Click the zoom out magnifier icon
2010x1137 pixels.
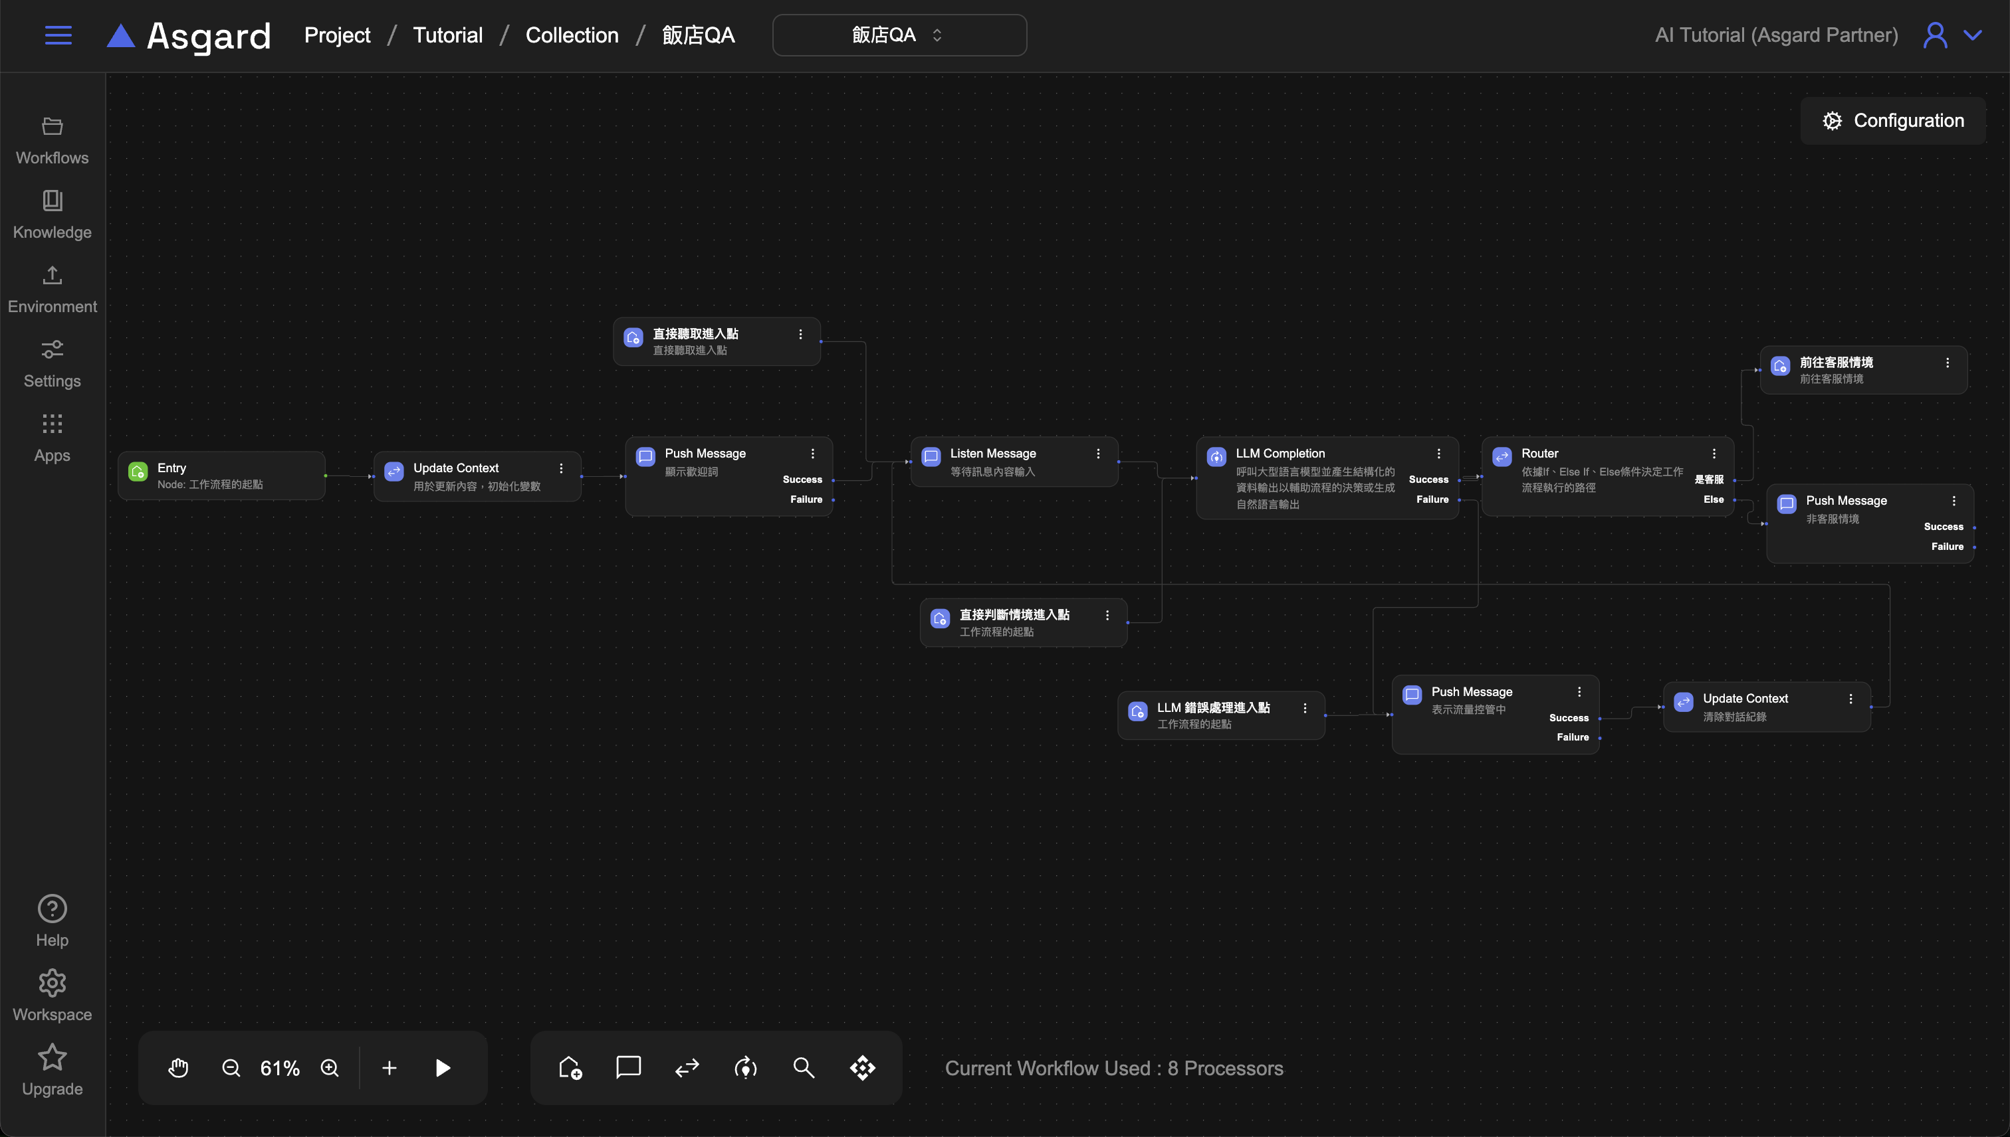pyautogui.click(x=231, y=1067)
